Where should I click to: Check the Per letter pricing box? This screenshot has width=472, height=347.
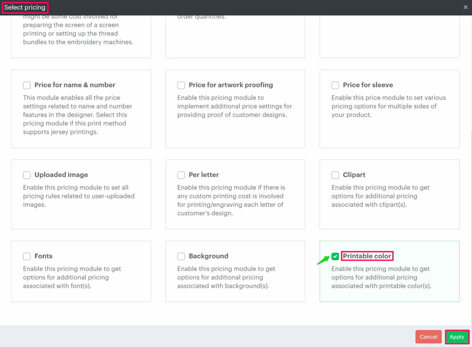tap(181, 175)
